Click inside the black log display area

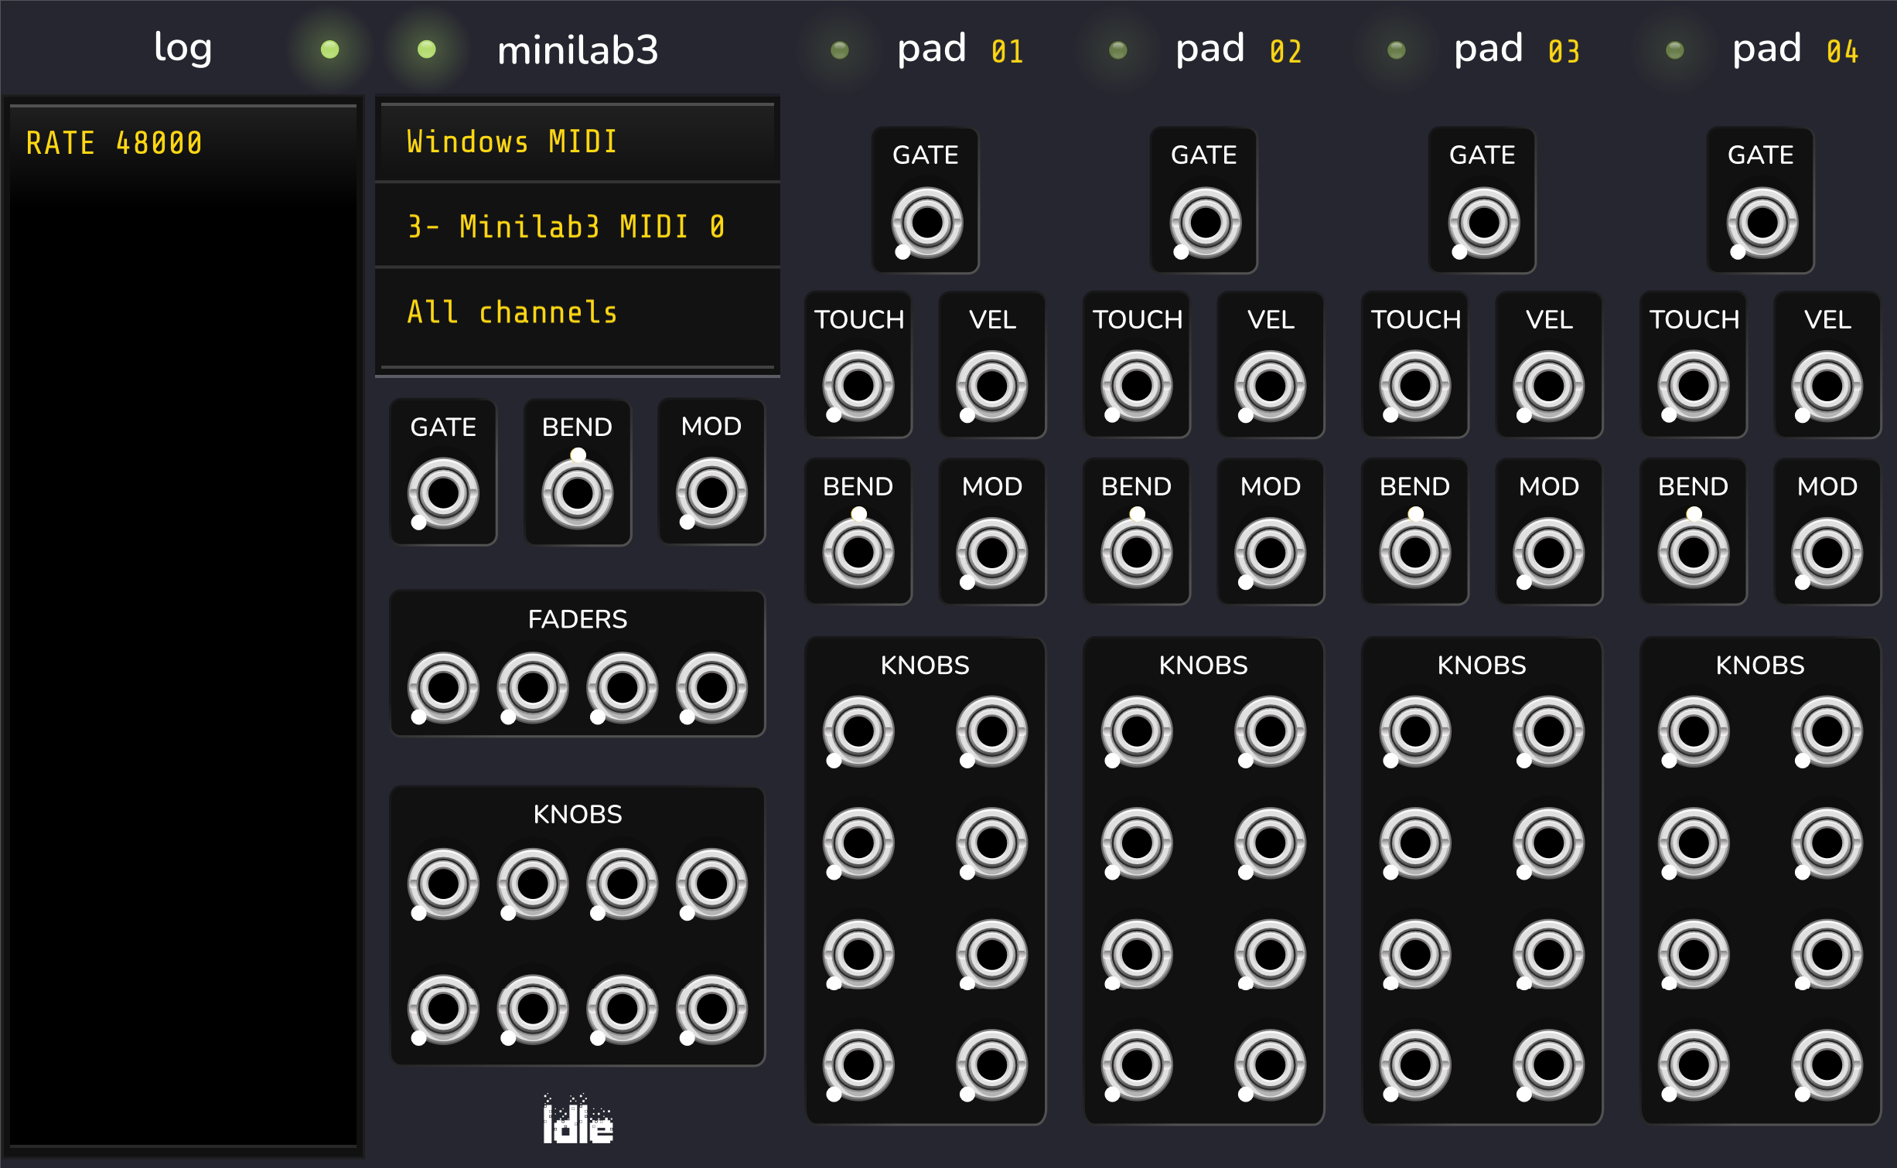tap(183, 618)
